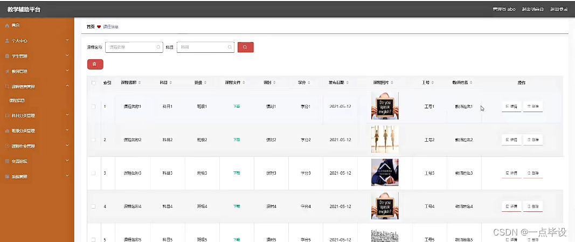Click 下载 link in row 3
This screenshot has height=242, width=575.
[x=237, y=173]
